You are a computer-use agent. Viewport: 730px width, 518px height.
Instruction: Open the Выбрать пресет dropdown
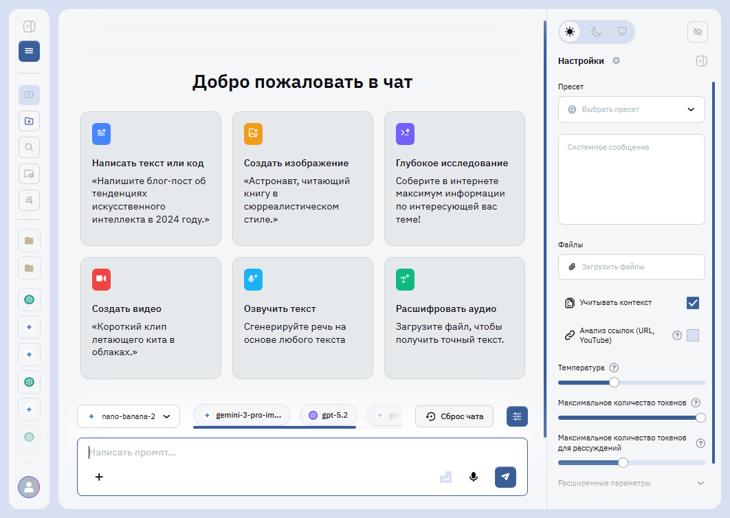click(x=631, y=109)
